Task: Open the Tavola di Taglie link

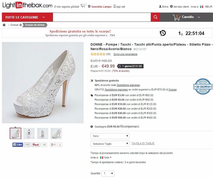Action: tap(143, 143)
